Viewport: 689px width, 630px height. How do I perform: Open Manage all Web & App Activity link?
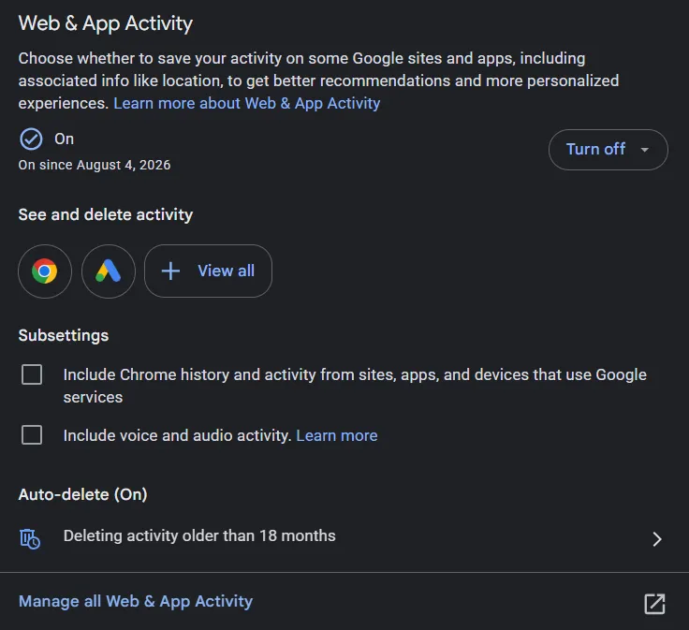click(136, 601)
